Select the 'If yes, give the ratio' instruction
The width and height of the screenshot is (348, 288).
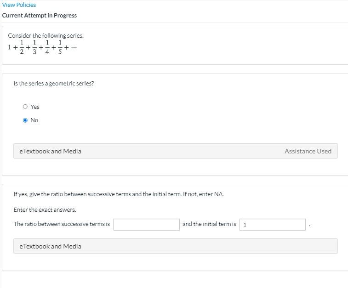(x=119, y=194)
